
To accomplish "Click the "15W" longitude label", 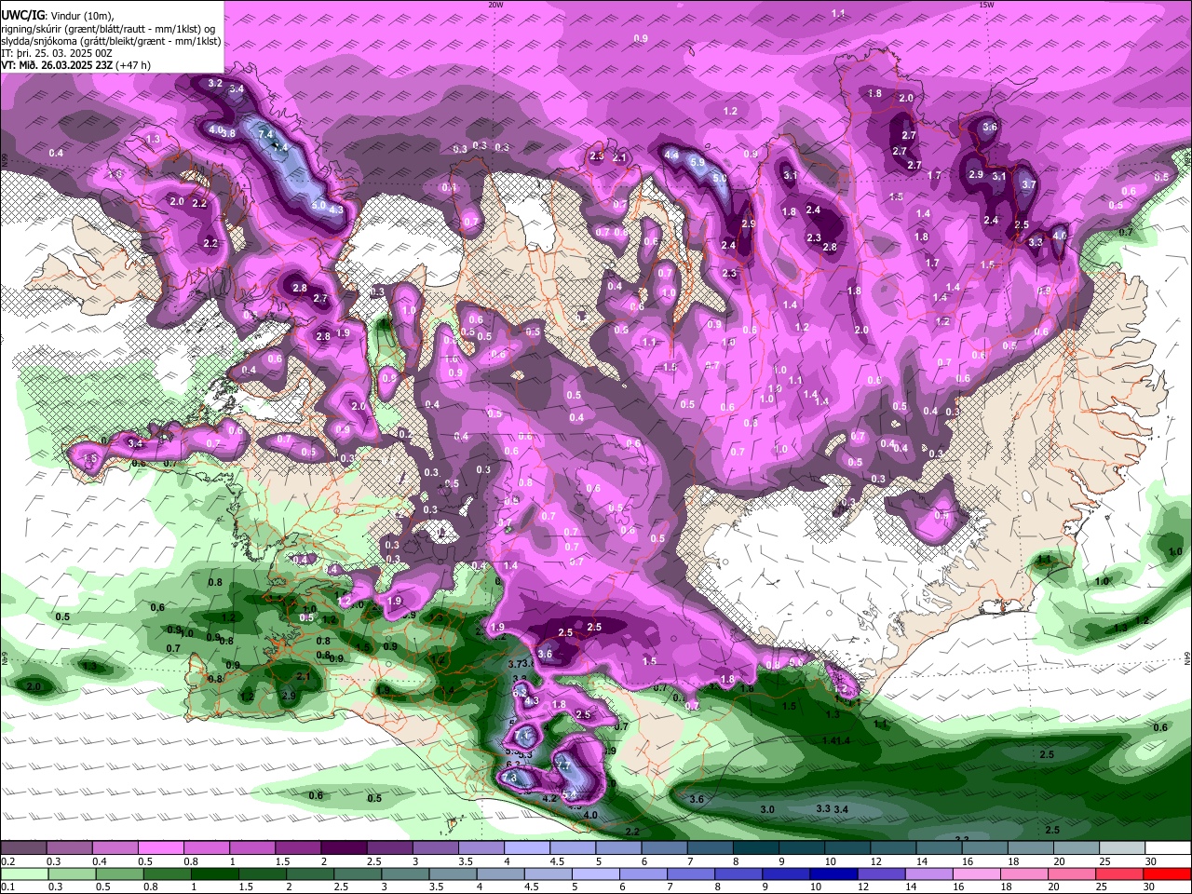I will tap(985, 4).
